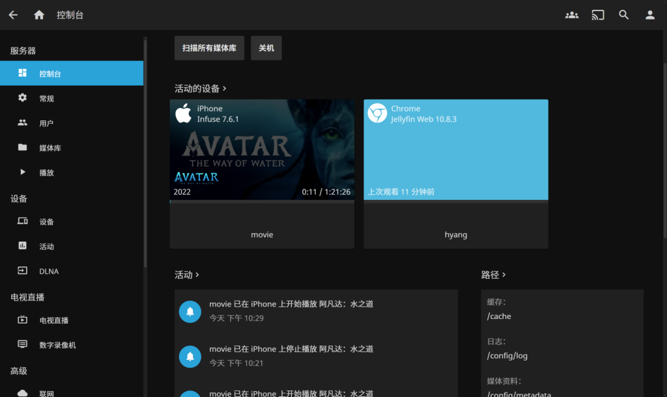Screen dimensions: 667x397
Task: Go to home via house icon
Action: pos(39,15)
